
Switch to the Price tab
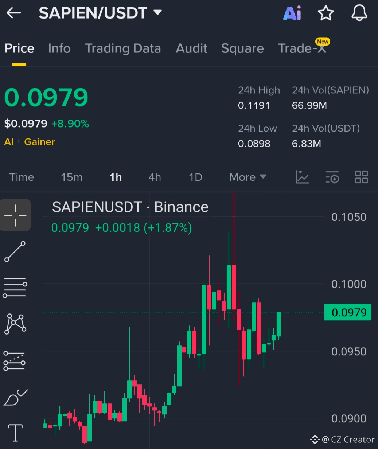point(19,48)
